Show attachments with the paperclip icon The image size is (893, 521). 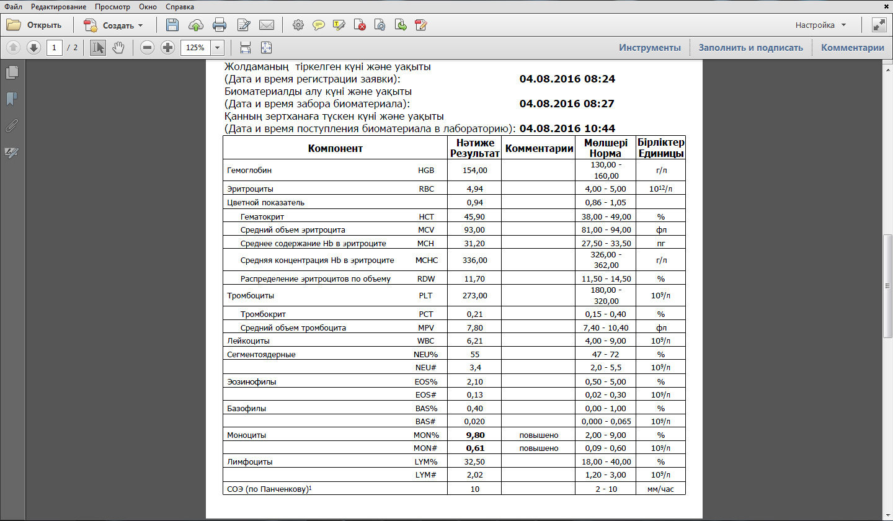pos(12,126)
